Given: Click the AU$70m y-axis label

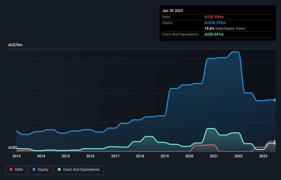Looking at the screenshot, I should point(15,45).
